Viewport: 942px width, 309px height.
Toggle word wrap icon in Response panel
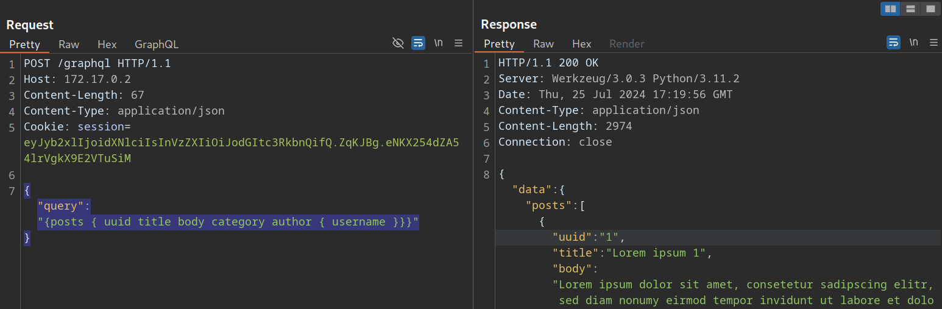(893, 43)
